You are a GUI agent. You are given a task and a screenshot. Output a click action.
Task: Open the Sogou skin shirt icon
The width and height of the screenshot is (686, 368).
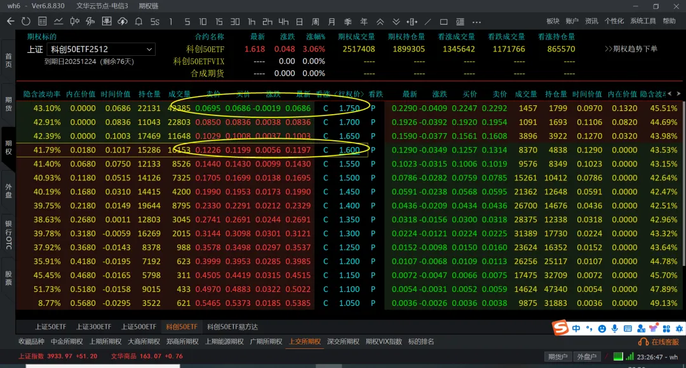pyautogui.click(x=654, y=329)
